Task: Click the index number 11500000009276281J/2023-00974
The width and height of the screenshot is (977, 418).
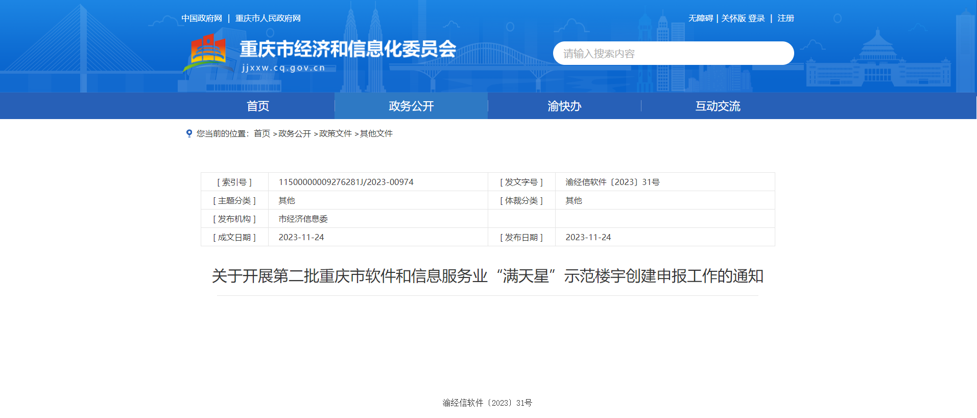Action: click(x=346, y=182)
